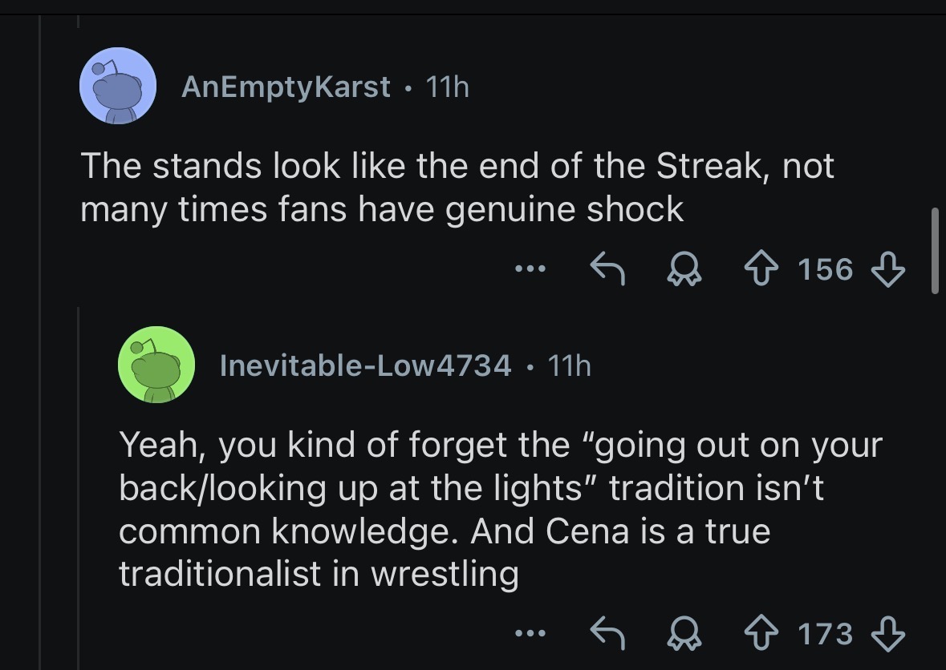Click the 156 vote count
Image resolution: width=946 pixels, height=670 pixels.
coord(826,269)
